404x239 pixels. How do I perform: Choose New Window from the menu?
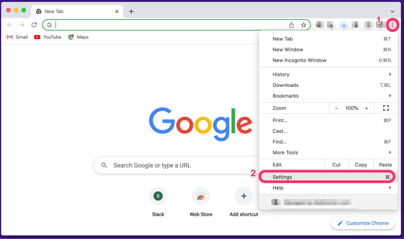328,49
